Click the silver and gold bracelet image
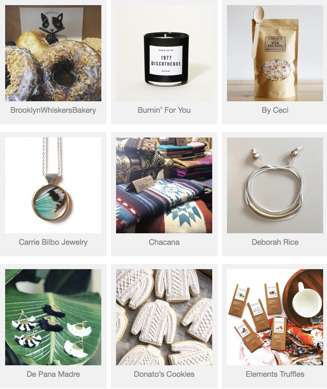Viewport: 327px width, 389px height. click(275, 185)
